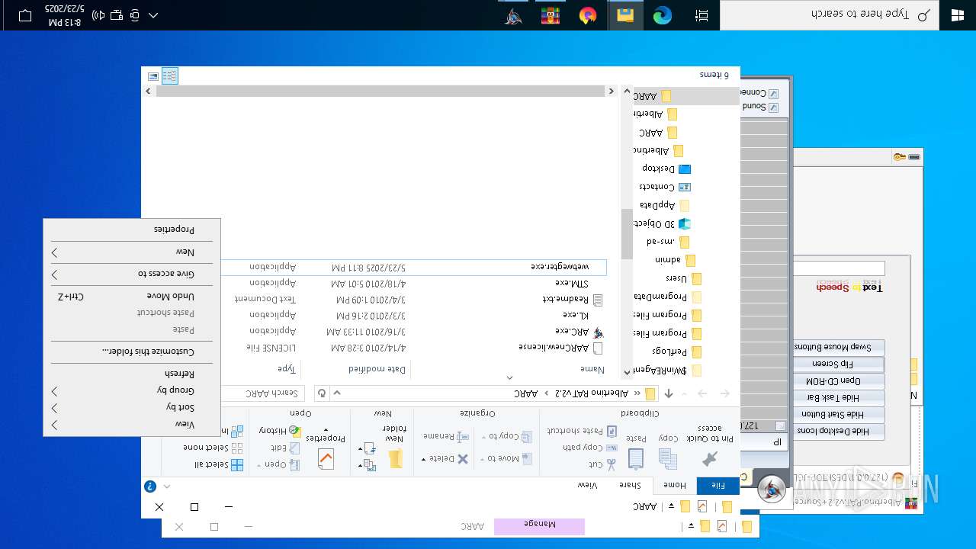Screen dimensions: 976x549
Task: Switch to large icons view using the status bar toggle
Action: (153, 75)
